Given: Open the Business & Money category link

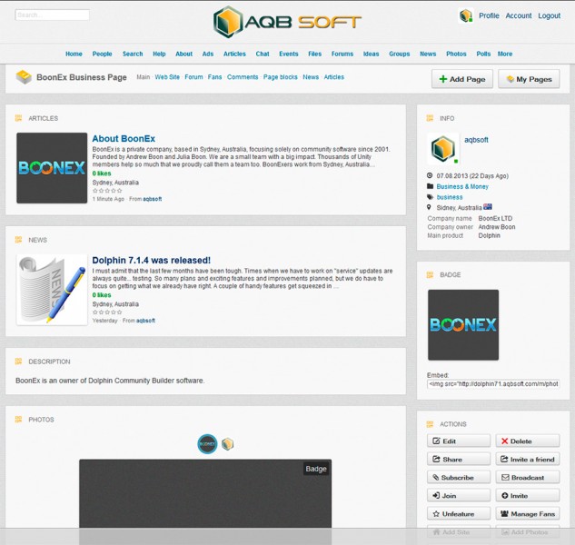Looking at the screenshot, I should tap(462, 187).
